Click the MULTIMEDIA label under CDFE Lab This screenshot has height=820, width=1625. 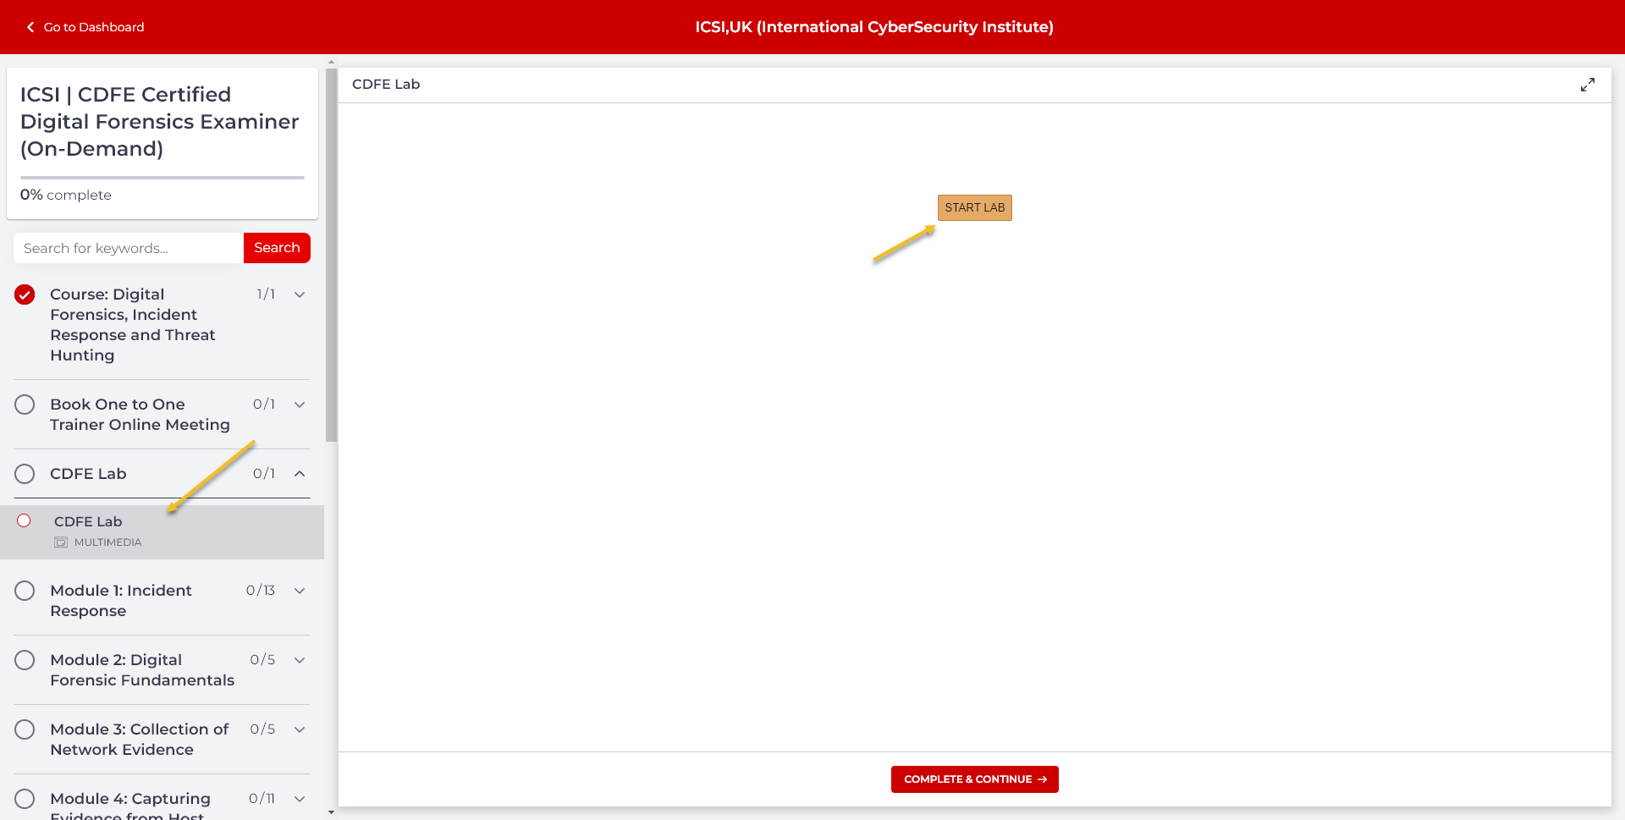point(107,542)
